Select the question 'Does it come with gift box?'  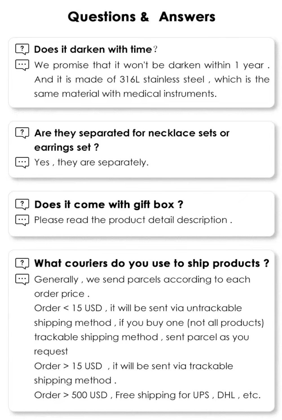pyautogui.click(x=109, y=204)
